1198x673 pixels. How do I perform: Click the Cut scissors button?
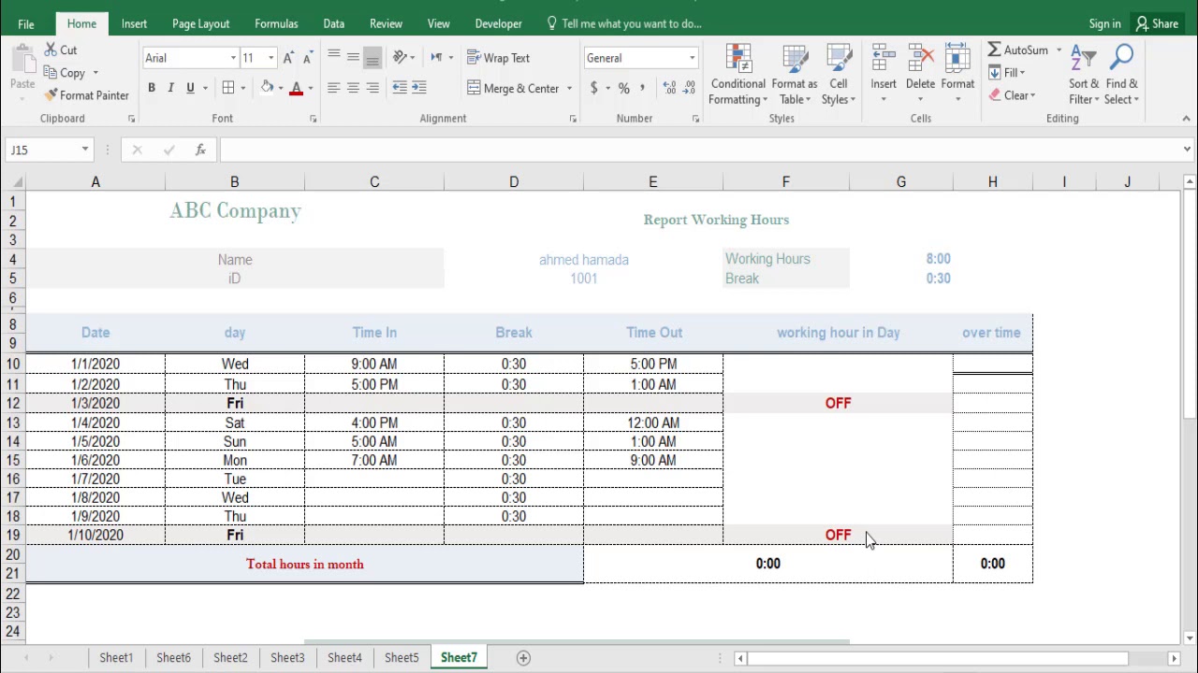(x=61, y=50)
